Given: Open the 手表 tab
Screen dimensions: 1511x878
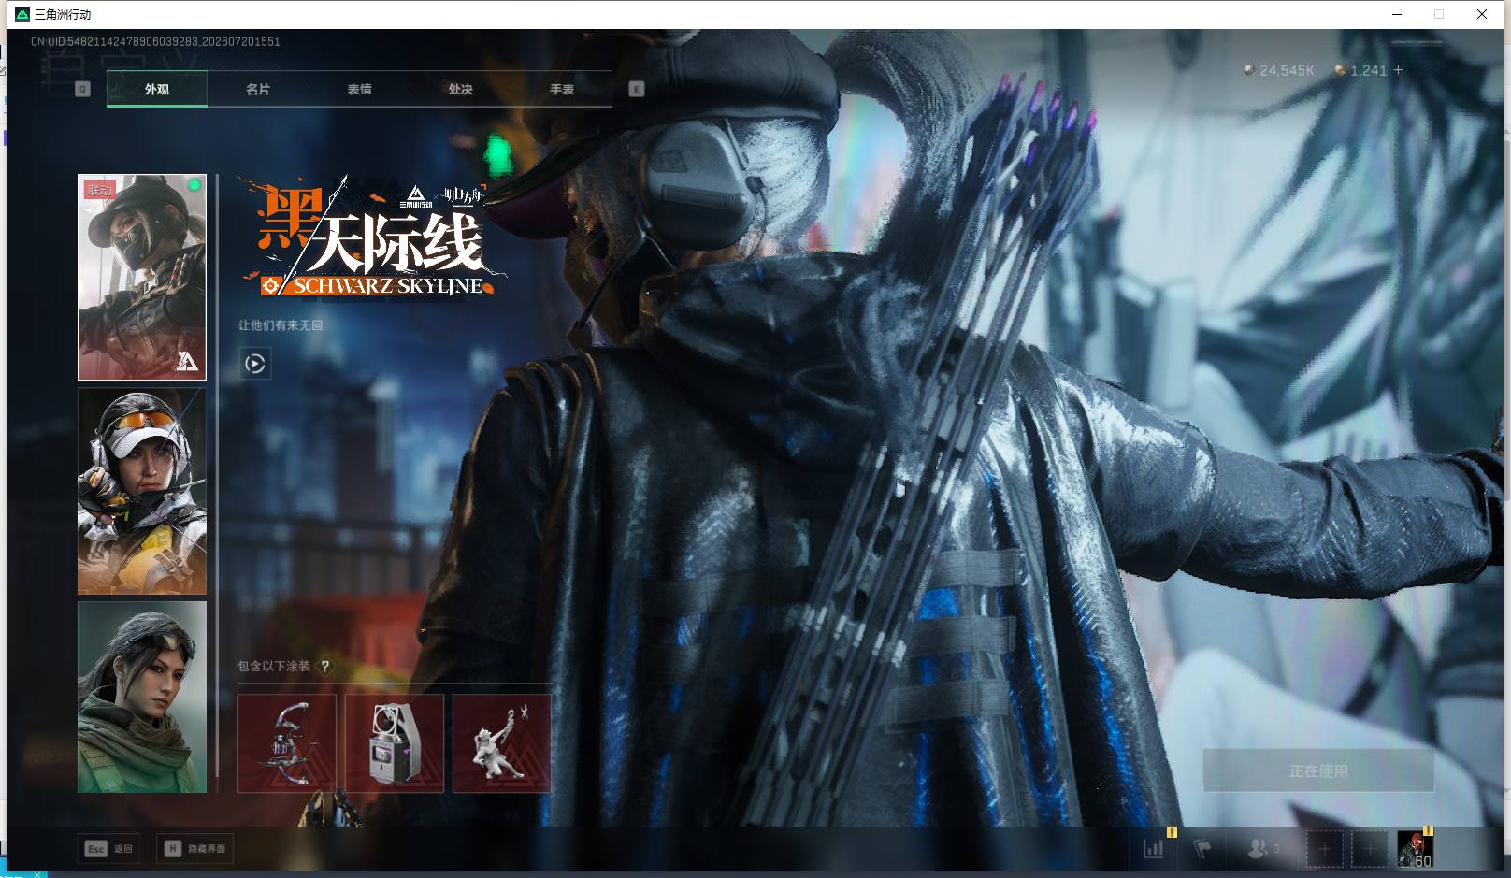Looking at the screenshot, I should 562,90.
